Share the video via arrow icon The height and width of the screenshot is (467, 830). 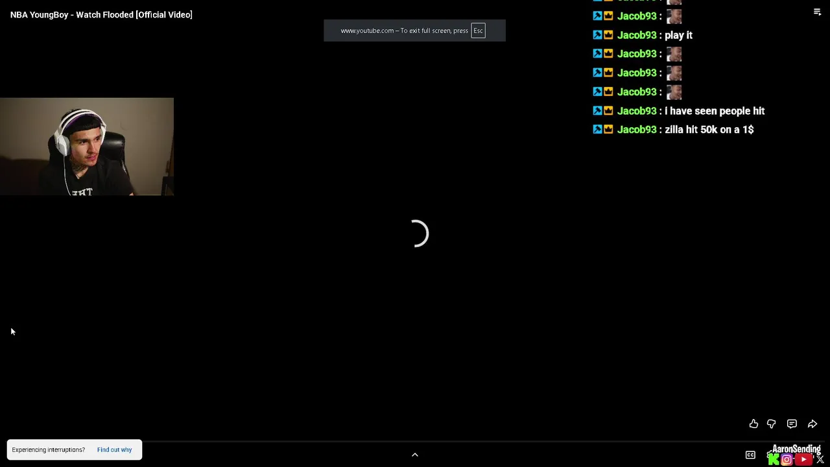click(812, 424)
